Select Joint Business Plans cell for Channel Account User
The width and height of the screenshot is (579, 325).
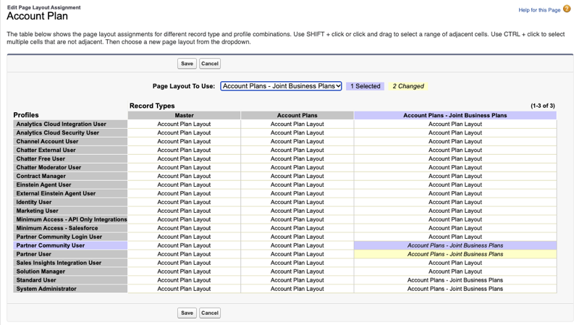(455, 141)
